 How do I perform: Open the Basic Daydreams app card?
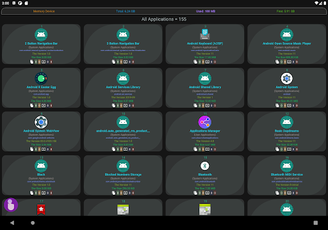tap(286, 132)
